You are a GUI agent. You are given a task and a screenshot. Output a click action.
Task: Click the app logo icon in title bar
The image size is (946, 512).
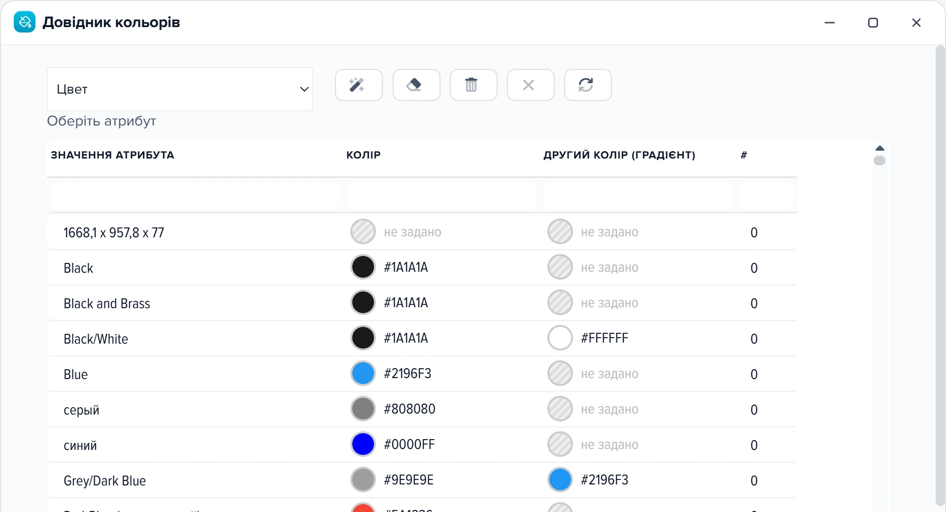25,22
